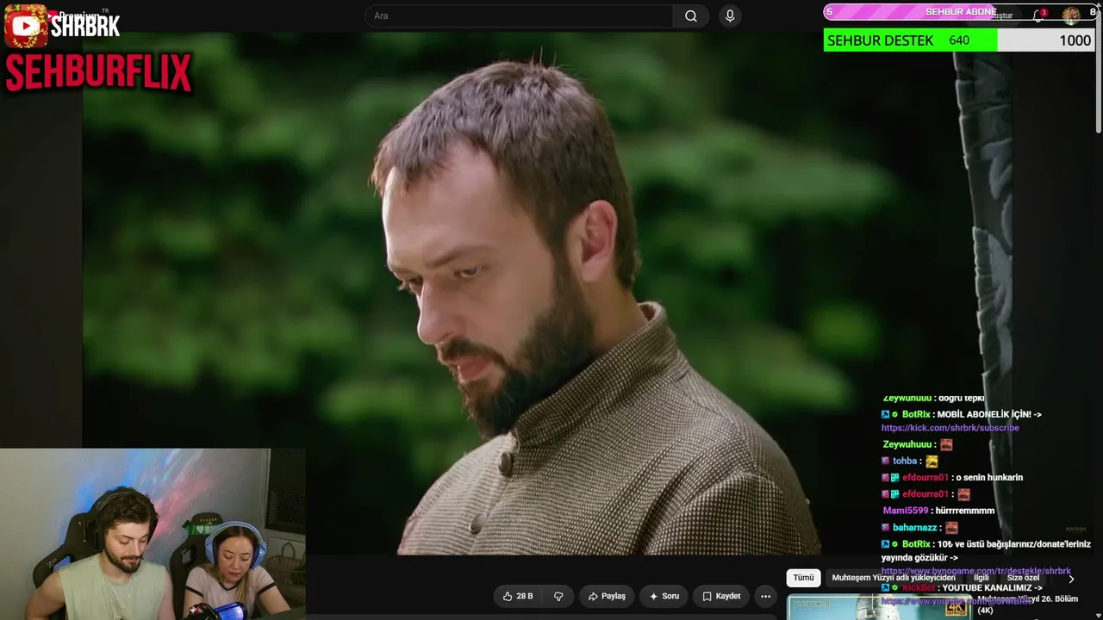Select the Size özel filter chip

tap(1023, 578)
